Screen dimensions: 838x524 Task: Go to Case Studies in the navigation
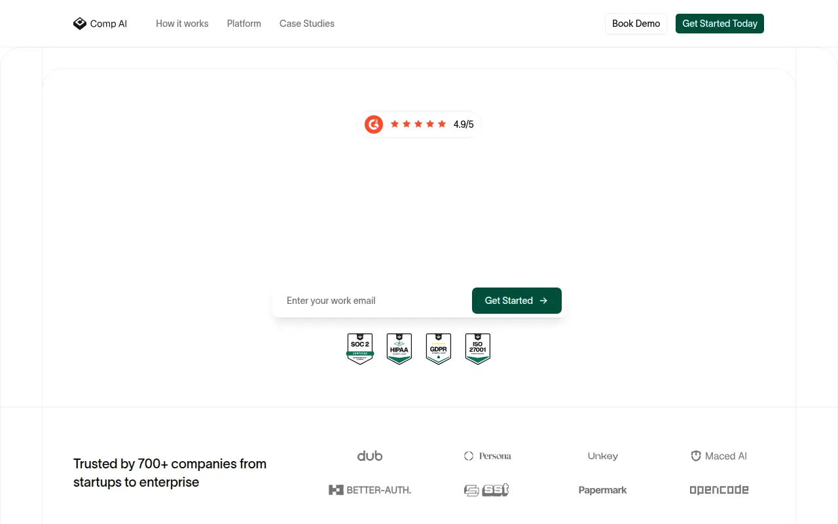pyautogui.click(x=307, y=24)
